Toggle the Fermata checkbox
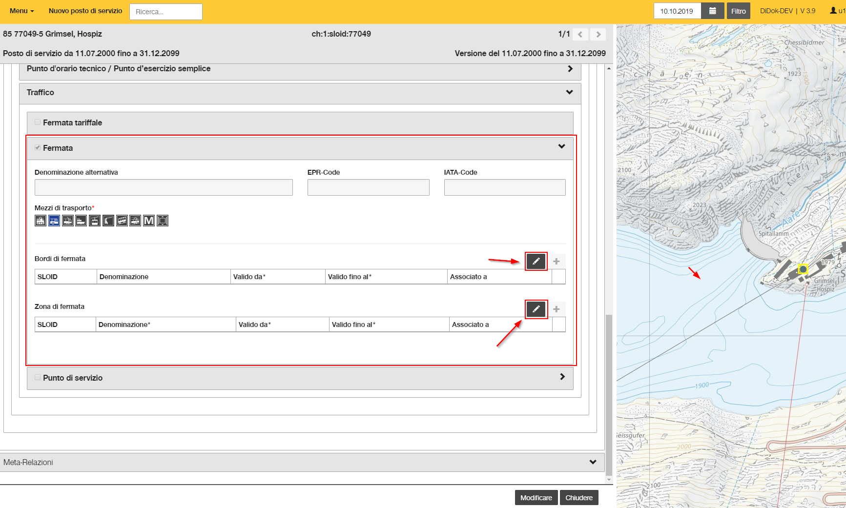This screenshot has height=508, width=846. pyautogui.click(x=38, y=147)
